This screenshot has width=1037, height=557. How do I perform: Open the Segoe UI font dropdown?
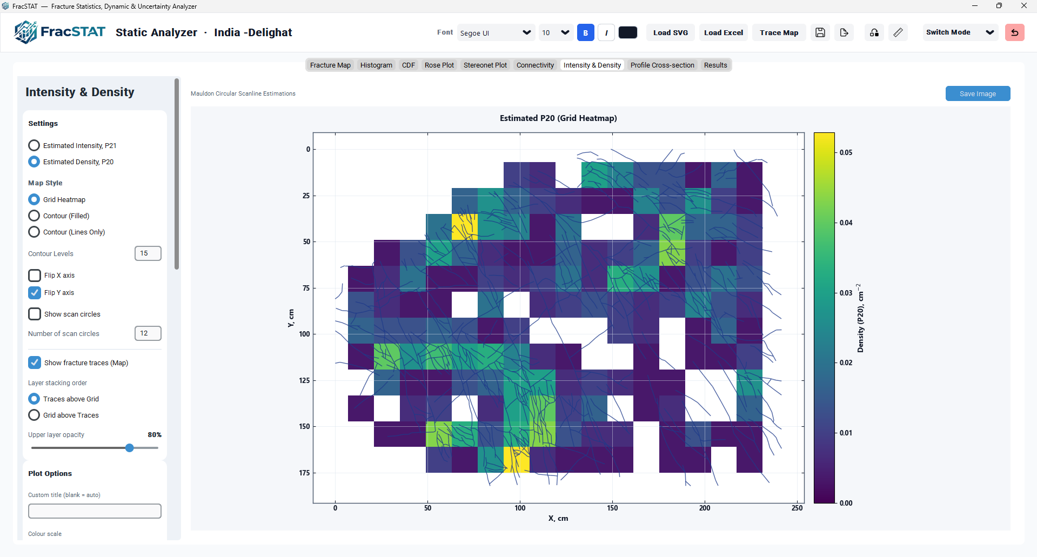tap(496, 32)
